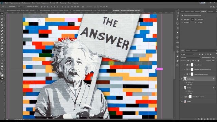Select the Gradient tool

coord(2,46)
